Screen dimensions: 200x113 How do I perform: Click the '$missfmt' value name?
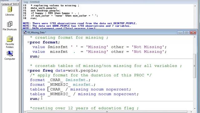pos(57,47)
